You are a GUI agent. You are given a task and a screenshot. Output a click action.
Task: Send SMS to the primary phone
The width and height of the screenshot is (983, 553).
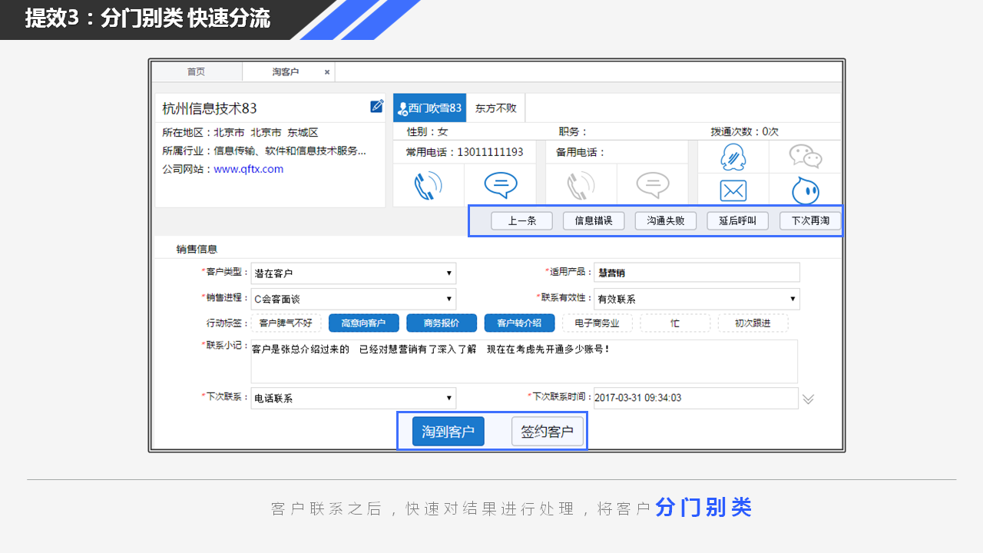pyautogui.click(x=500, y=185)
